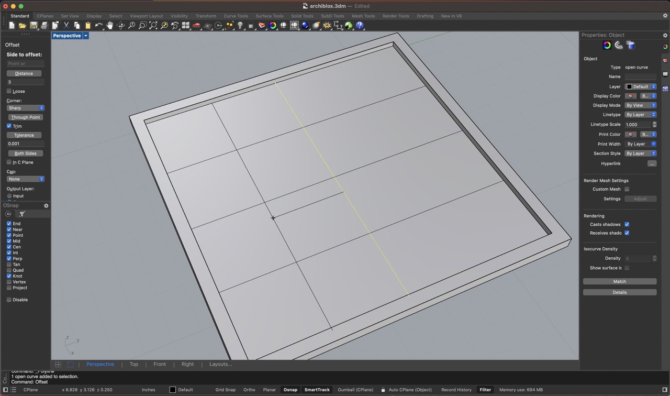Click the Distance button in Offset options
Viewport: 670px width, 396px height.
24,73
